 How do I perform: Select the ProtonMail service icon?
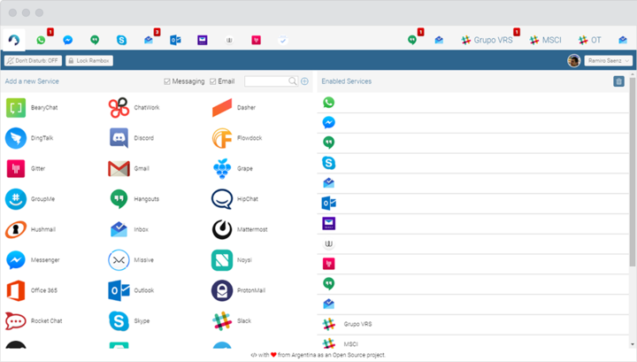[222, 290]
